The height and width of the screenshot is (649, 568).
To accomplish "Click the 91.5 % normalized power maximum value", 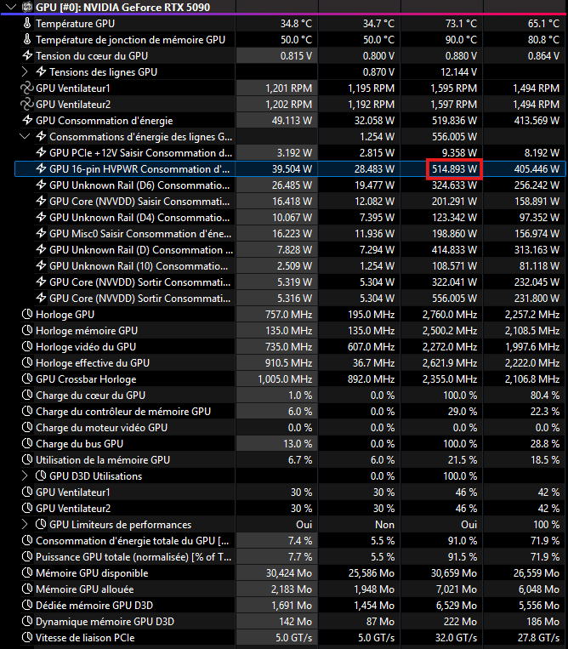I will click(x=463, y=557).
